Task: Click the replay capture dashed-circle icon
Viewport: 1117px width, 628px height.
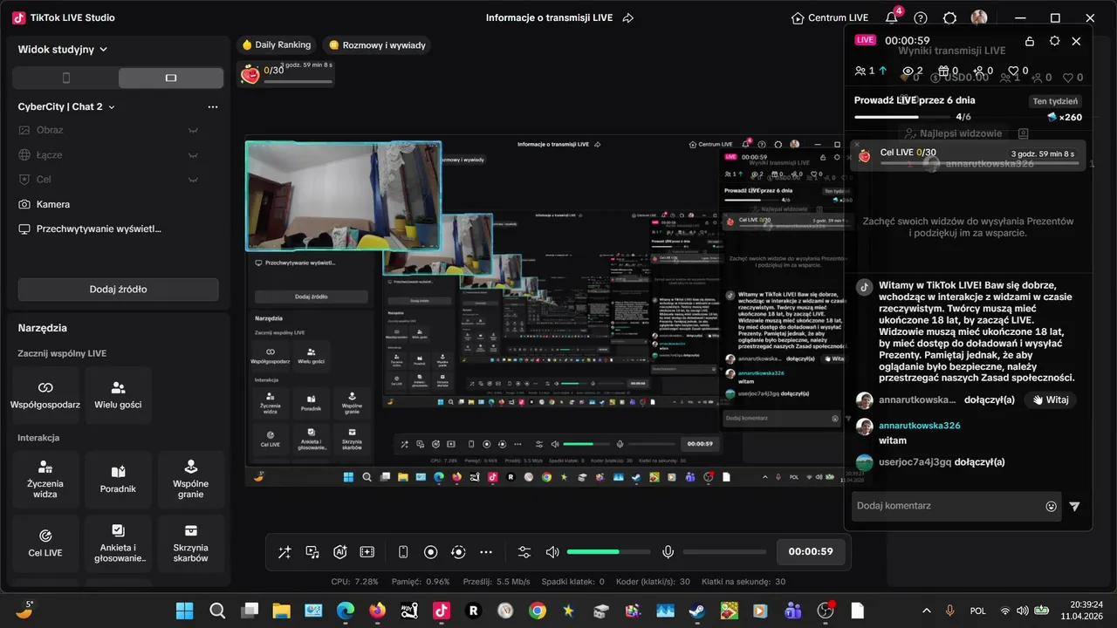Action: coord(458,552)
